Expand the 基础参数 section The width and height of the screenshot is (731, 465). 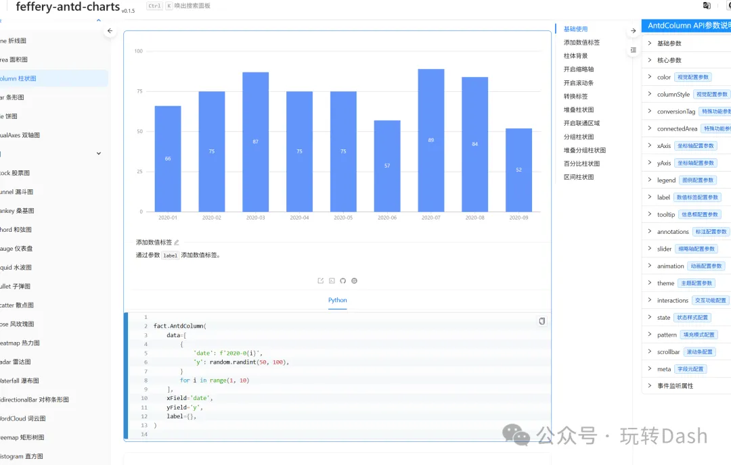pyautogui.click(x=669, y=43)
